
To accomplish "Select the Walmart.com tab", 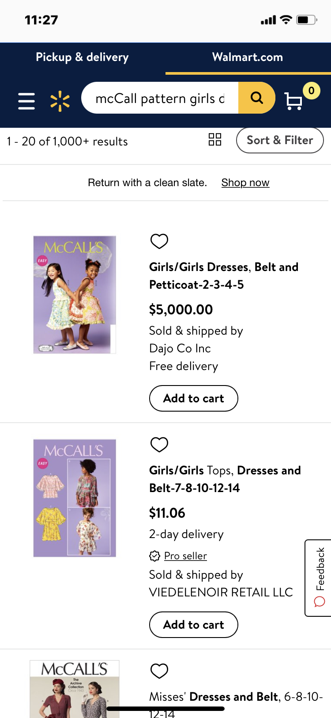I will pyautogui.click(x=248, y=57).
